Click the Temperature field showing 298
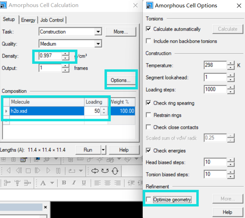Image resolution: width=245 pixels, height=218 pixels. tap(215, 65)
